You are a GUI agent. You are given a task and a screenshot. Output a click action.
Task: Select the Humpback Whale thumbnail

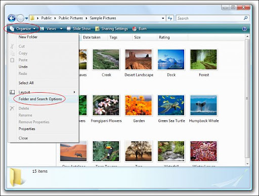coord(203,105)
